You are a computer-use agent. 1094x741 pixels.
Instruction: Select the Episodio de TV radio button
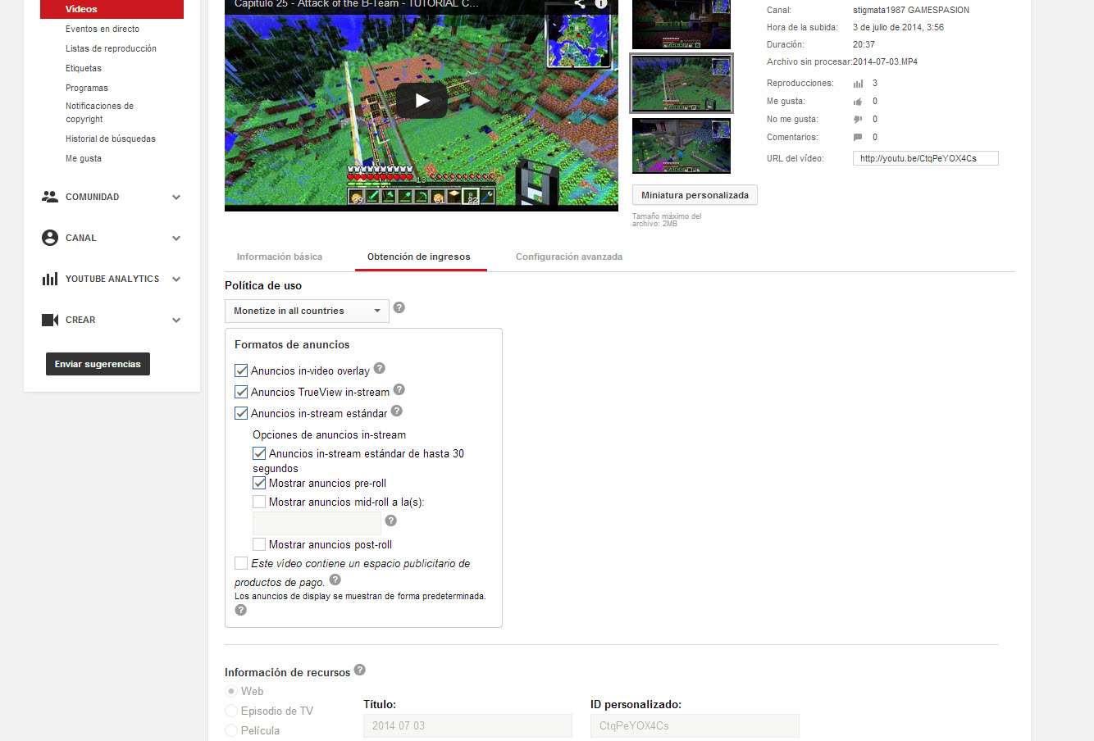pos(231,711)
